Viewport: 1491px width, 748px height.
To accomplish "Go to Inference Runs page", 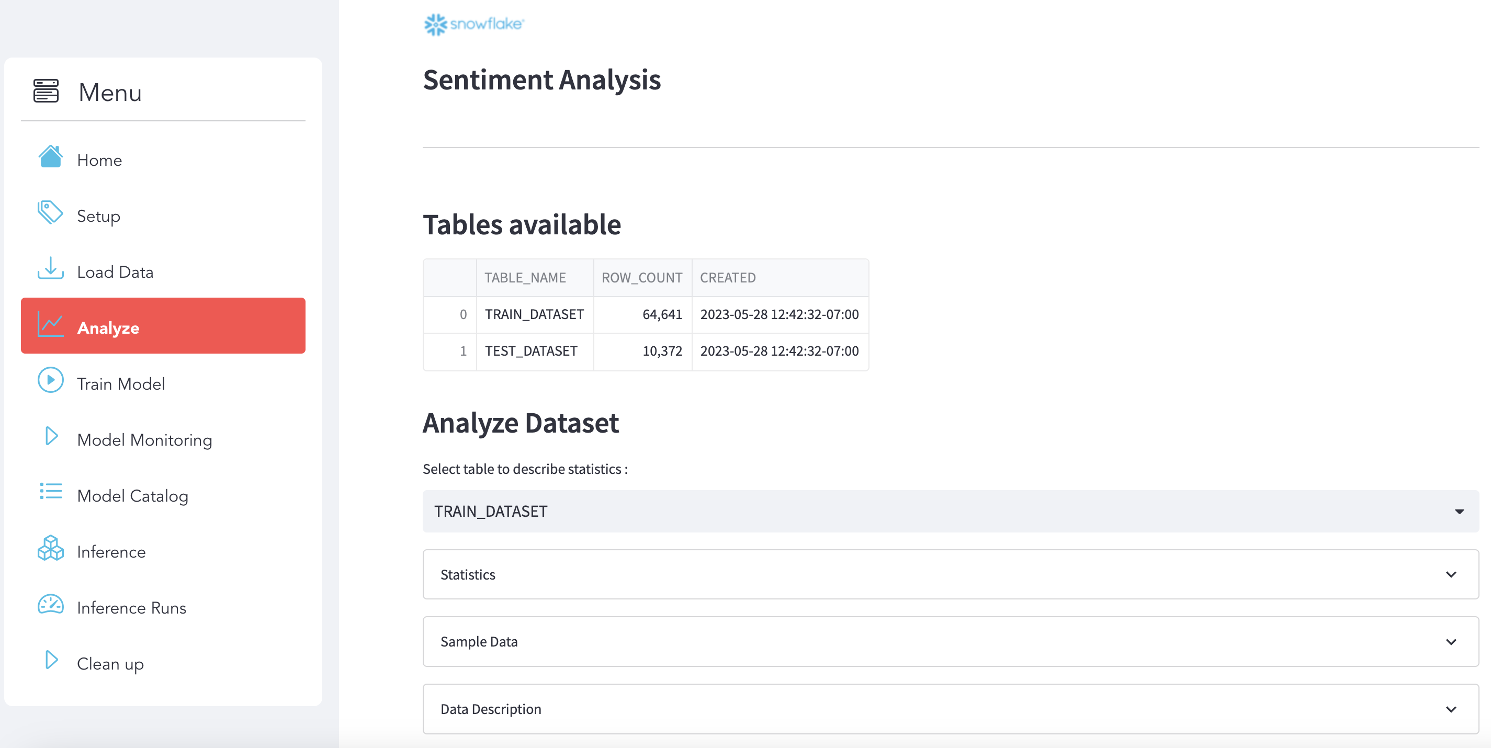I will [131, 608].
